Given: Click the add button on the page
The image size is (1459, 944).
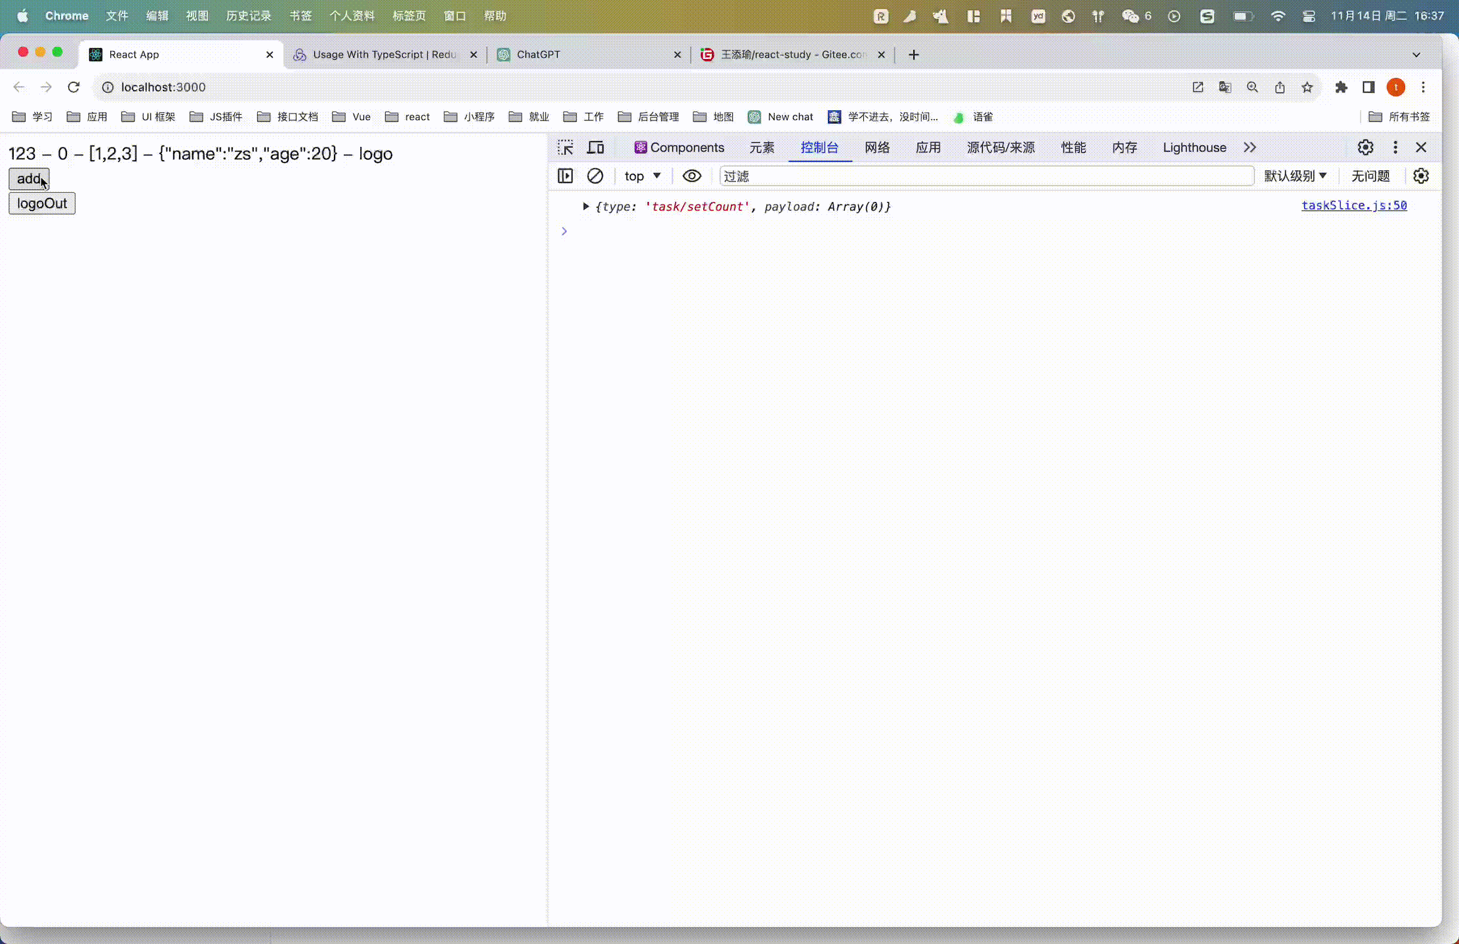Looking at the screenshot, I should click(x=28, y=178).
